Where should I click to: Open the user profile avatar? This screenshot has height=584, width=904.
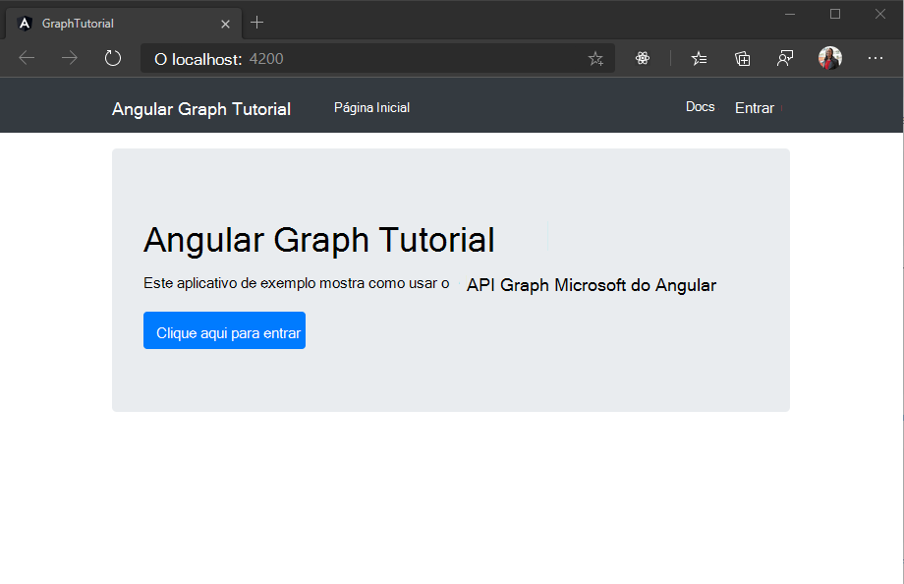[830, 58]
